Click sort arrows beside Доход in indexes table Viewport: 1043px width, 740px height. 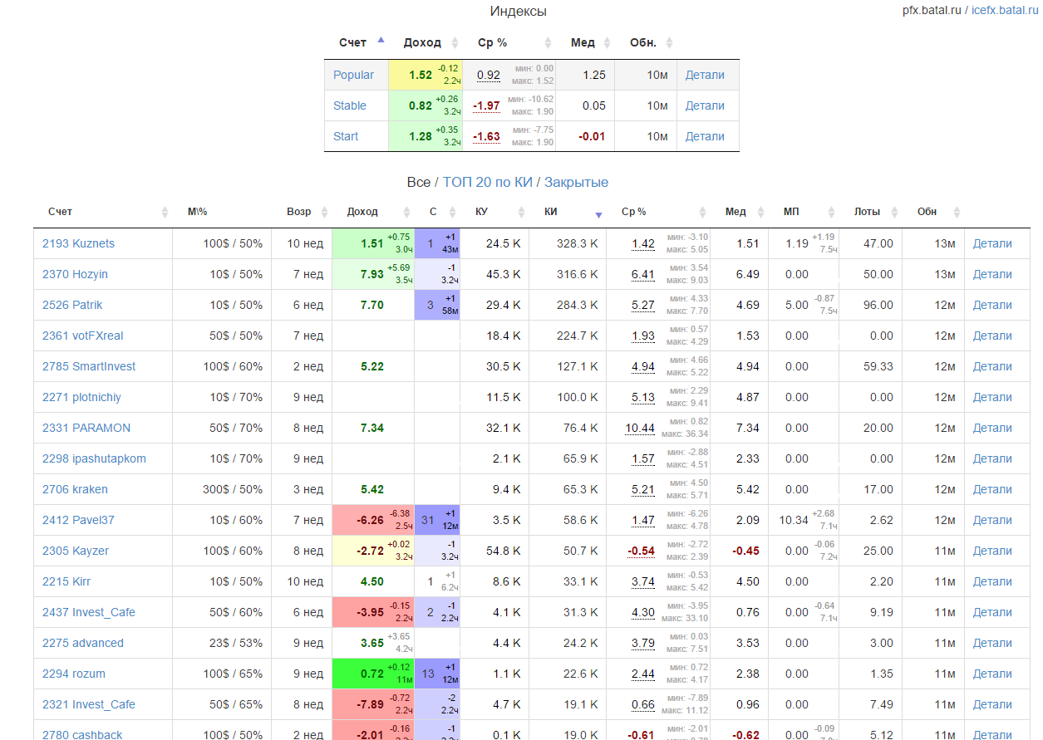click(x=455, y=43)
